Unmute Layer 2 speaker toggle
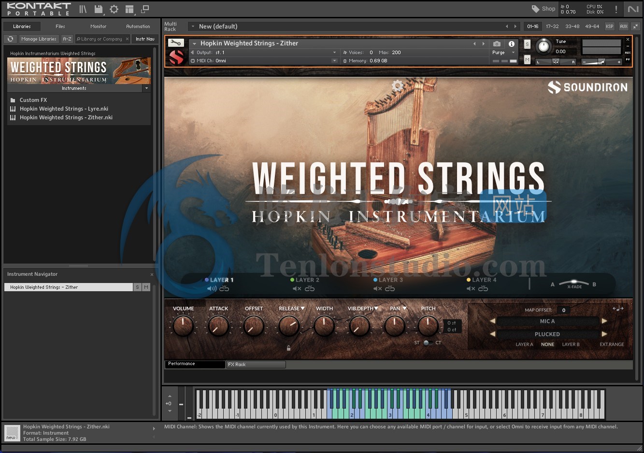 [297, 289]
